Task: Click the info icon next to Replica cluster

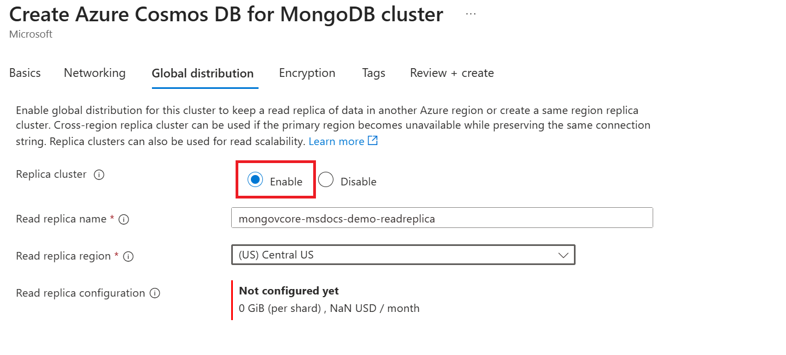Action: tap(99, 175)
